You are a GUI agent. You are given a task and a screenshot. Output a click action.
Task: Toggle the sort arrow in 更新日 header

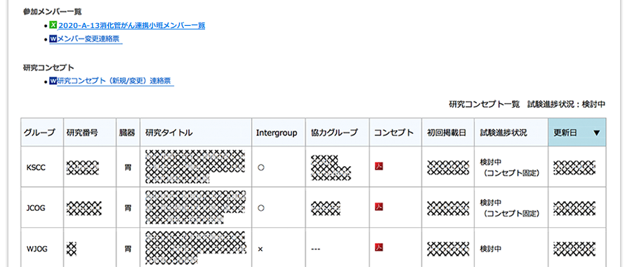click(596, 132)
